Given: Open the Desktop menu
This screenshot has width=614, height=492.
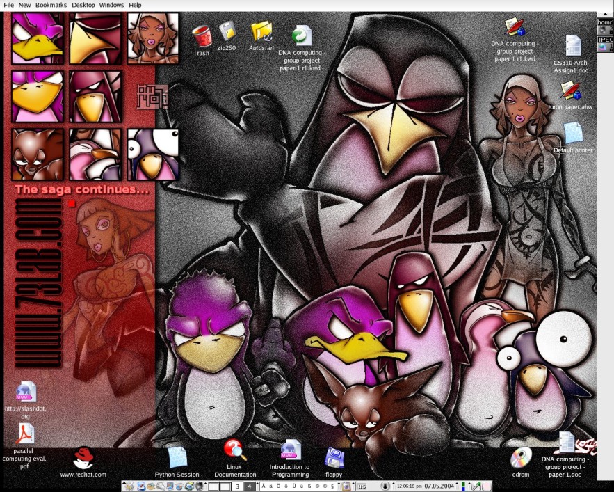Looking at the screenshot, I should (83, 5).
